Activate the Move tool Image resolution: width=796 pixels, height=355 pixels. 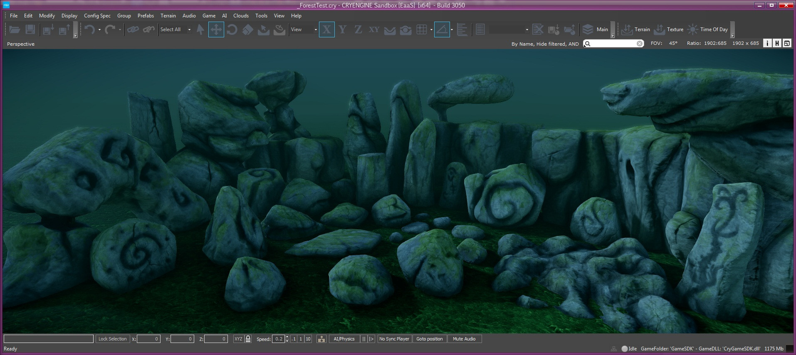[x=216, y=29]
